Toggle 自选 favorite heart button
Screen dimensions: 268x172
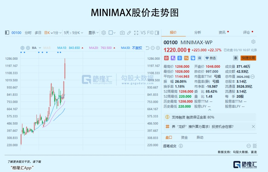pyautogui.click(x=210, y=58)
